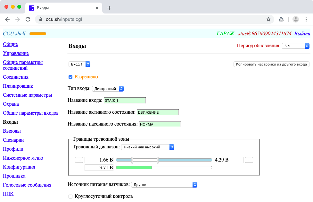
Task: Click Копировать настройки из другого входа
Action: (x=271, y=64)
